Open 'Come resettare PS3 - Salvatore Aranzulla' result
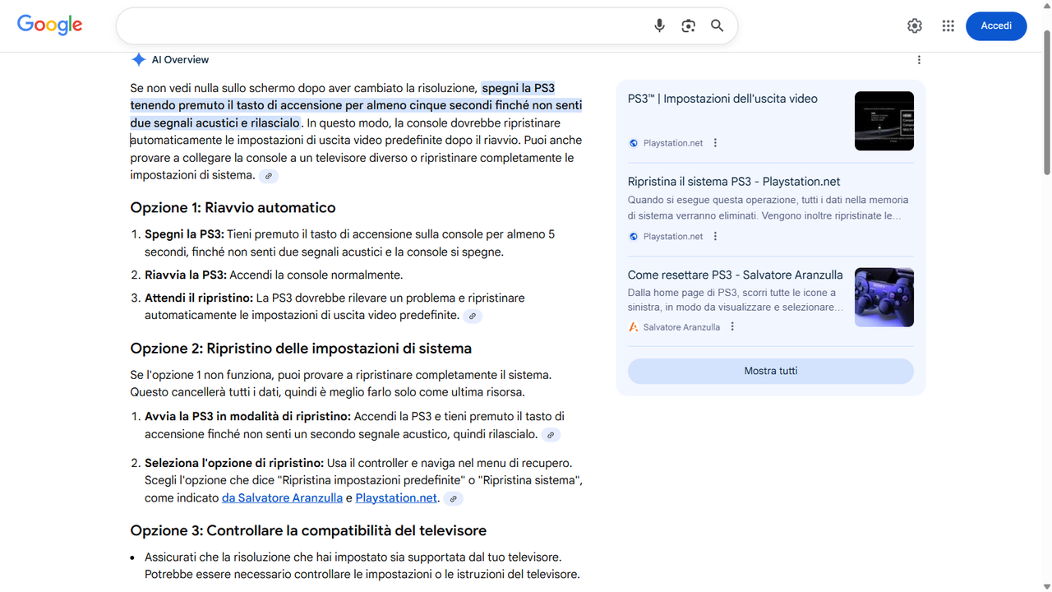This screenshot has width=1052, height=592. coord(735,275)
